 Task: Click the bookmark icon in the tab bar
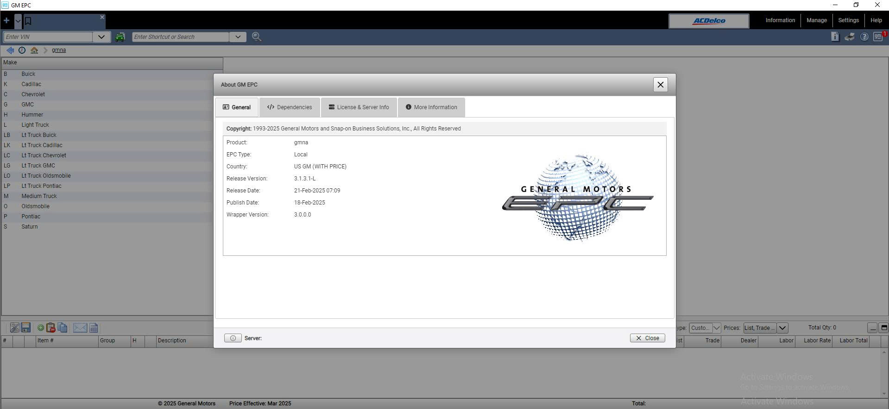point(28,21)
